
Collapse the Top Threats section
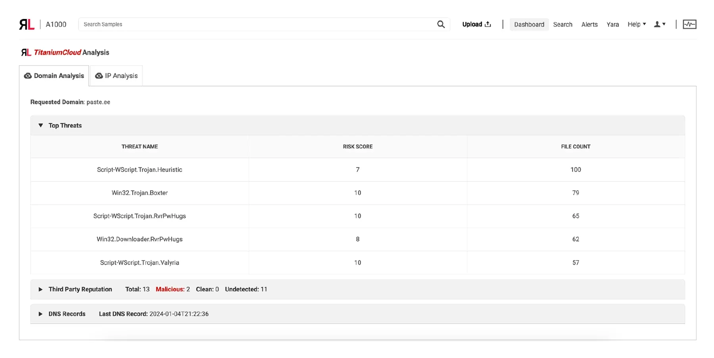(x=40, y=125)
